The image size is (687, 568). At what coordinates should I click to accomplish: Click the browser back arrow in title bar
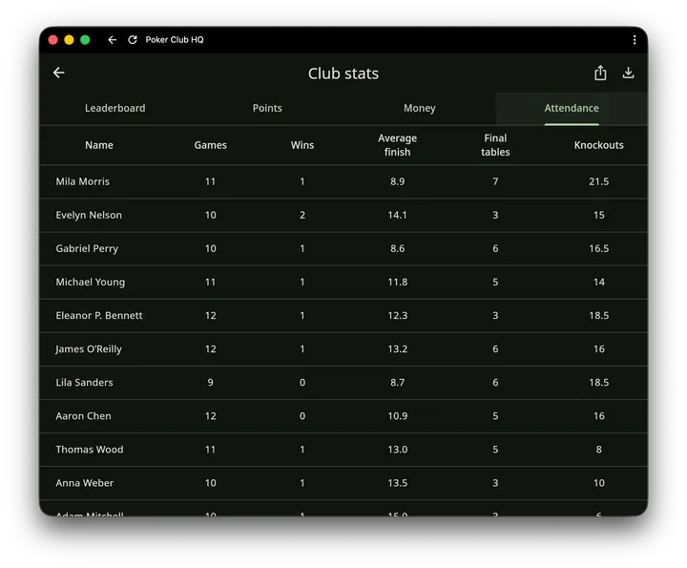(113, 40)
